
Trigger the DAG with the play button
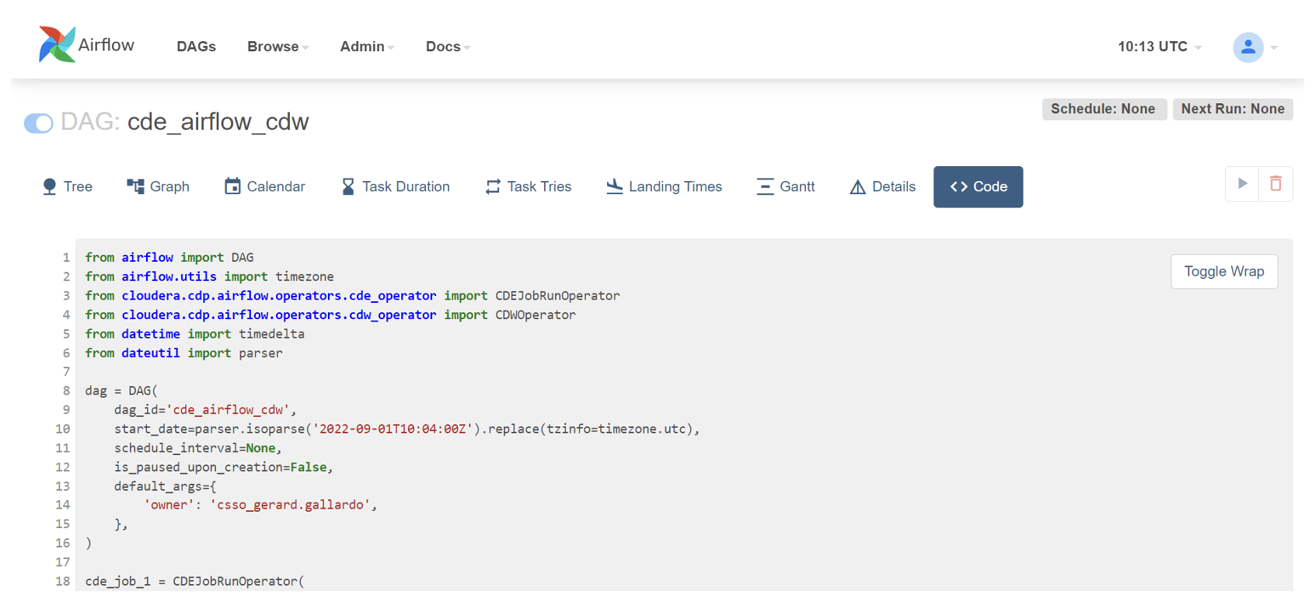(x=1242, y=184)
